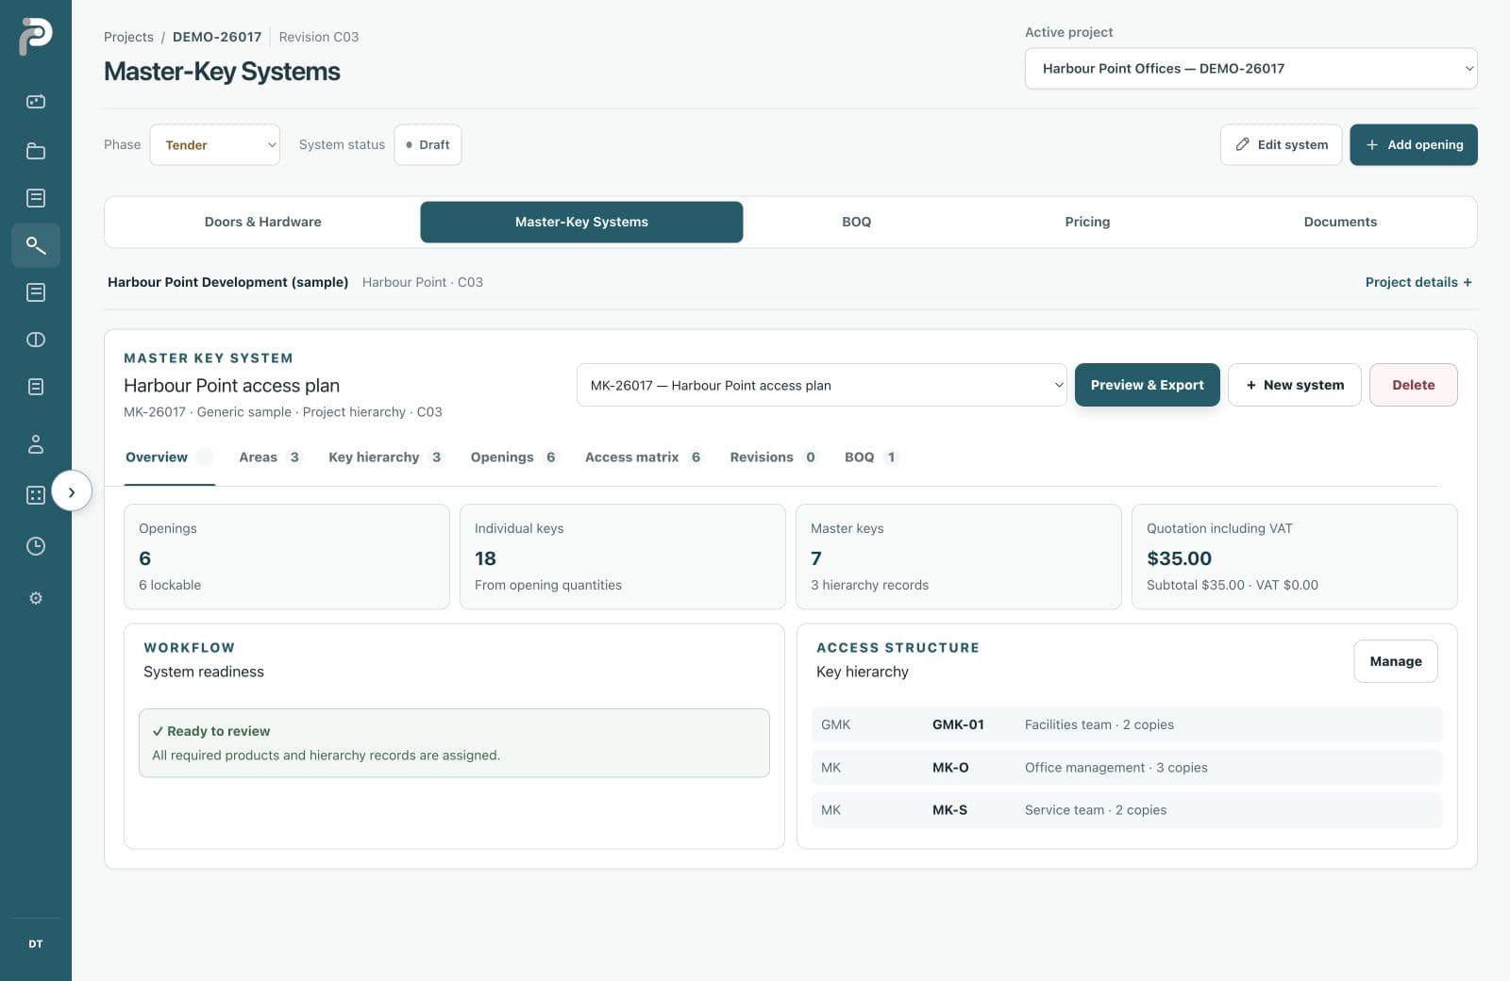Select the key icon in sidebar
Image resolution: width=1510 pixels, height=981 pixels.
click(x=36, y=245)
